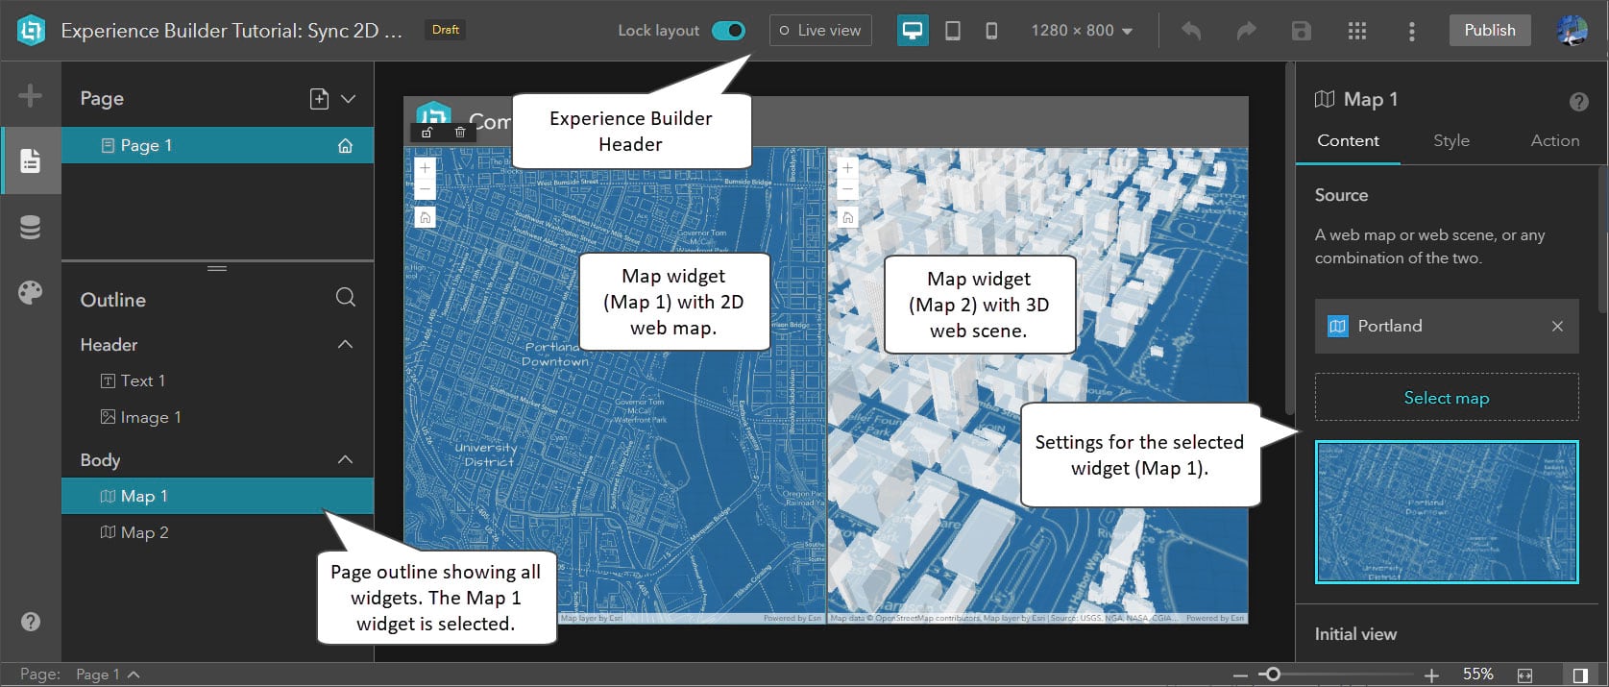Select Page 1 in page list
Screen dimensions: 1609x687
[217, 146]
